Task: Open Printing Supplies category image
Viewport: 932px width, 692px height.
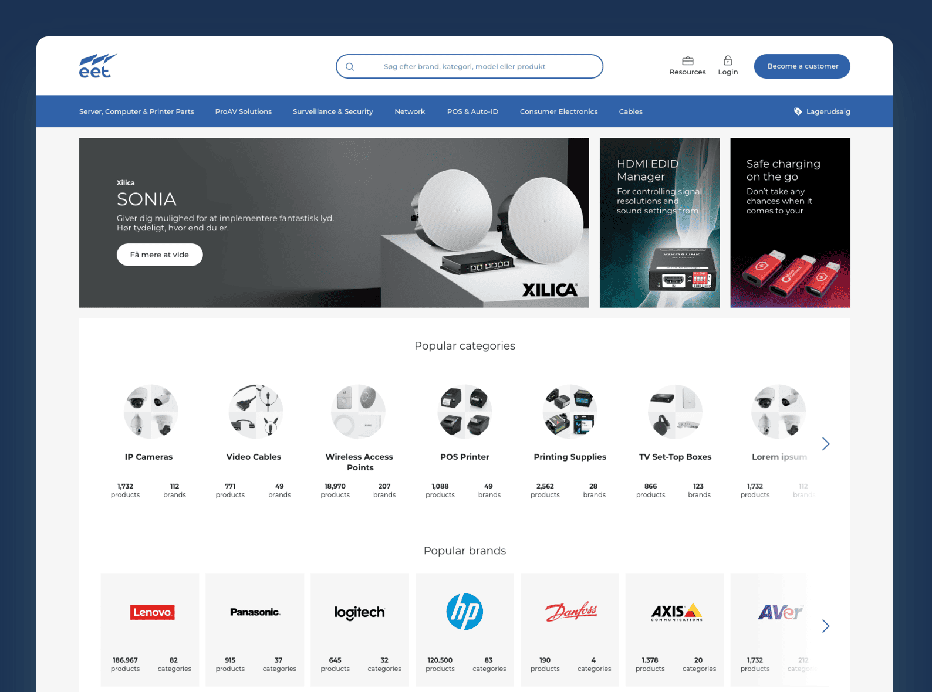Action: [x=570, y=412]
